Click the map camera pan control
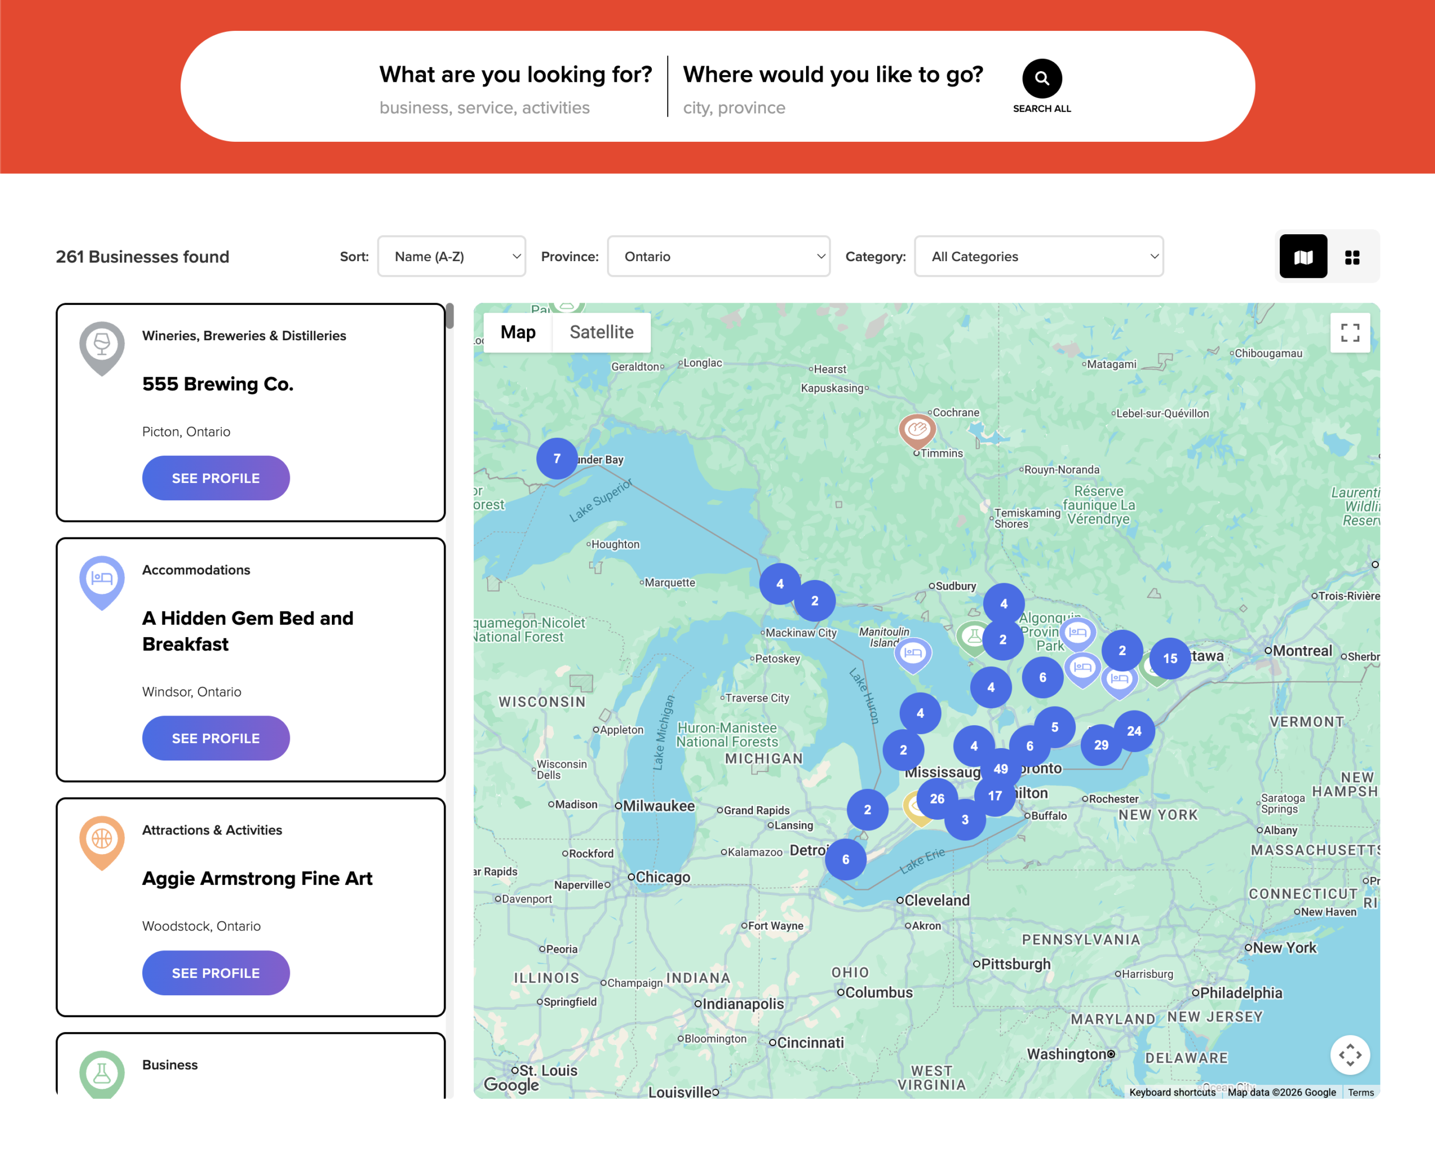1435x1151 pixels. (x=1349, y=1055)
